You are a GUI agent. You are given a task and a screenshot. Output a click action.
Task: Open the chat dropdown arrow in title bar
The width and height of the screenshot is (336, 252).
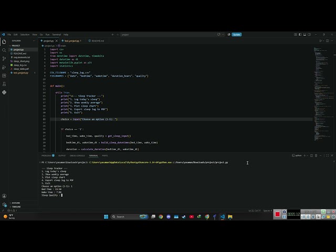point(223,35)
